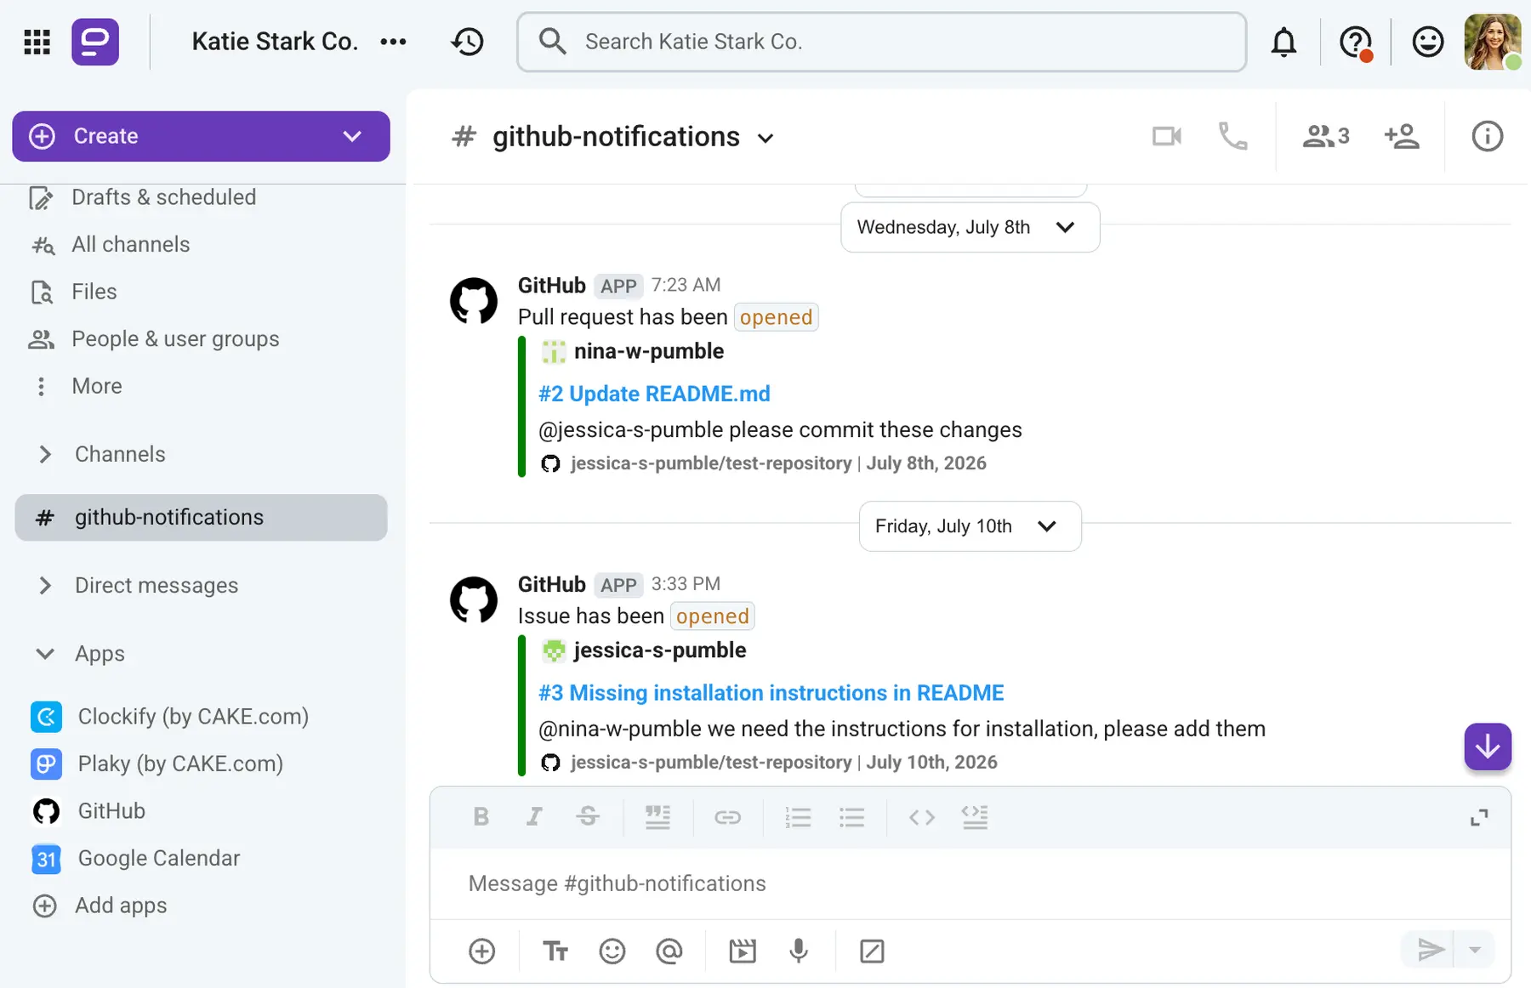The height and width of the screenshot is (988, 1531).
Task: Start a video call with camera icon
Action: click(1167, 136)
